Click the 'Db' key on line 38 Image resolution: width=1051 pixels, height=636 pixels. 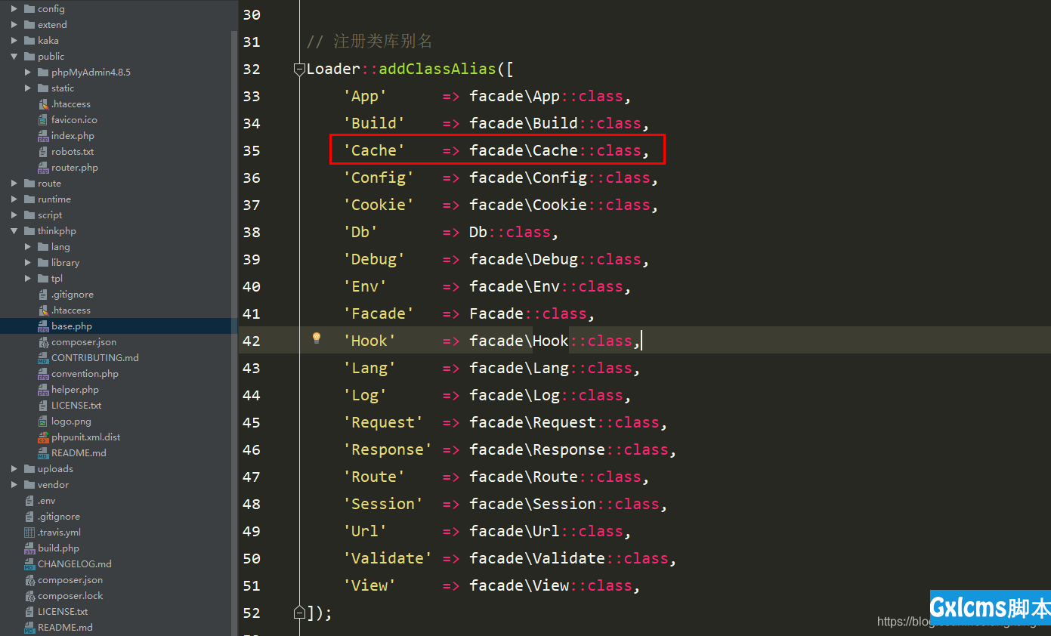click(360, 232)
